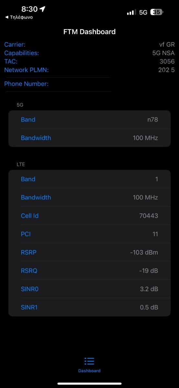The width and height of the screenshot is (179, 388).
Task: Tap the SINR0 row
Action: (89, 289)
